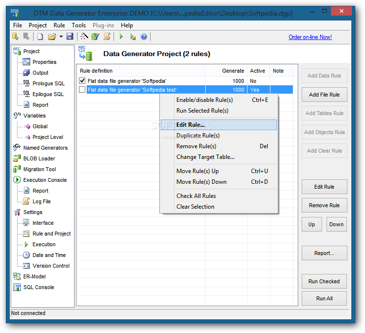Viewport: 365px width, 333px height.
Task: Choose Run Selected Rule(s) menu entry
Action: pyautogui.click(x=219, y=111)
